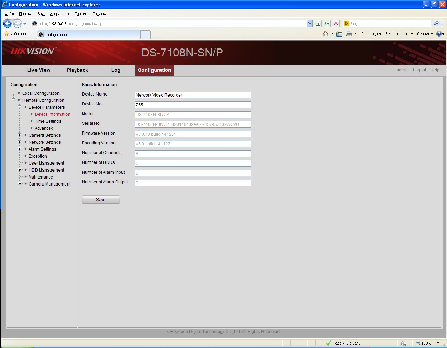Open the Безопасность command menu
Viewport: 447px width, 348px height.
coord(399,34)
